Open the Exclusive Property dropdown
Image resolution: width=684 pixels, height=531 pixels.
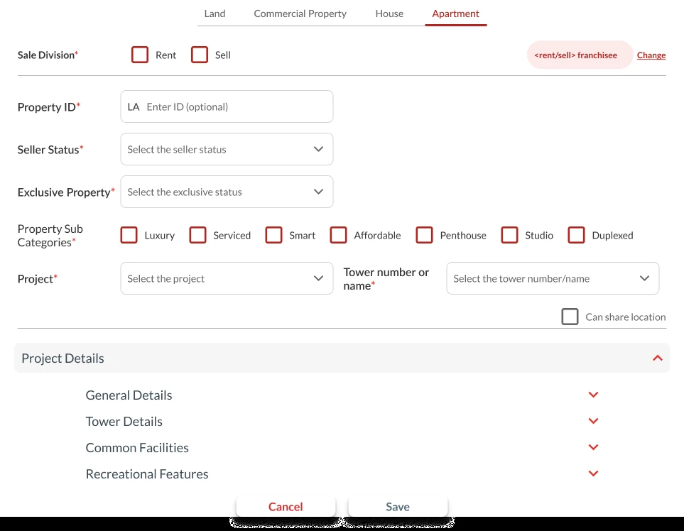tap(227, 192)
